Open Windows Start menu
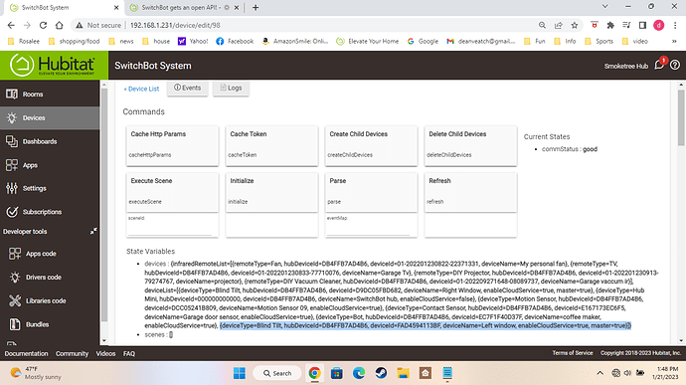Screen dimensions: 686x385 240,373
